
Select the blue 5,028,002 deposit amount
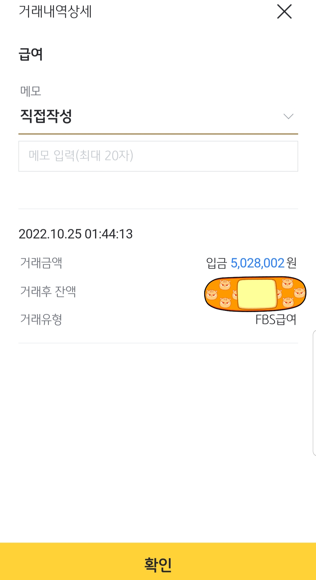pos(257,263)
